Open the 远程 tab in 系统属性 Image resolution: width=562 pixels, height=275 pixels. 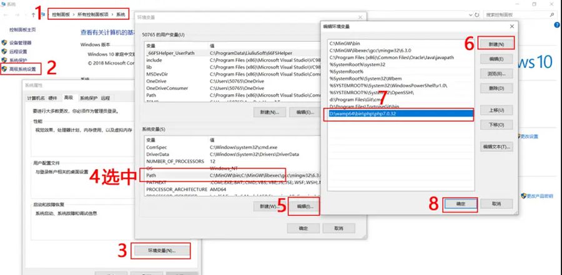click(106, 98)
